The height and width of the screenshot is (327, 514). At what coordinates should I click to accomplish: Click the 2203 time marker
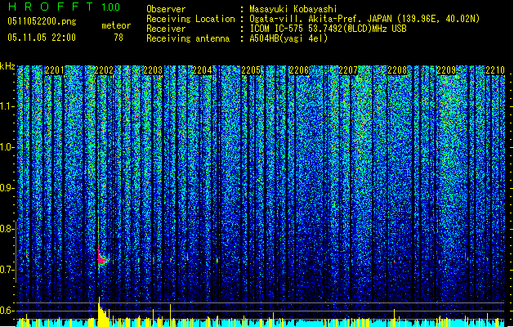pyautogui.click(x=153, y=70)
